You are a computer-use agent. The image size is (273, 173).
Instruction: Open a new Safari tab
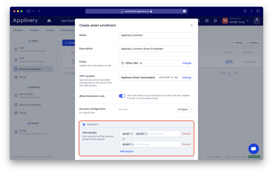[x=251, y=11]
